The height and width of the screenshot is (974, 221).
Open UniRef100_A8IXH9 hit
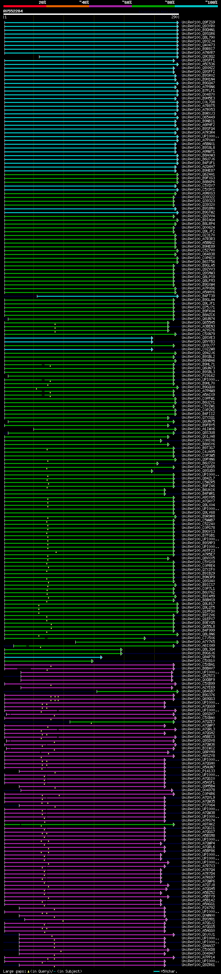tap(198, 646)
